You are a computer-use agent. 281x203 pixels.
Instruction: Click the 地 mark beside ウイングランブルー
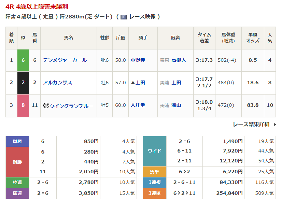[x=46, y=105]
